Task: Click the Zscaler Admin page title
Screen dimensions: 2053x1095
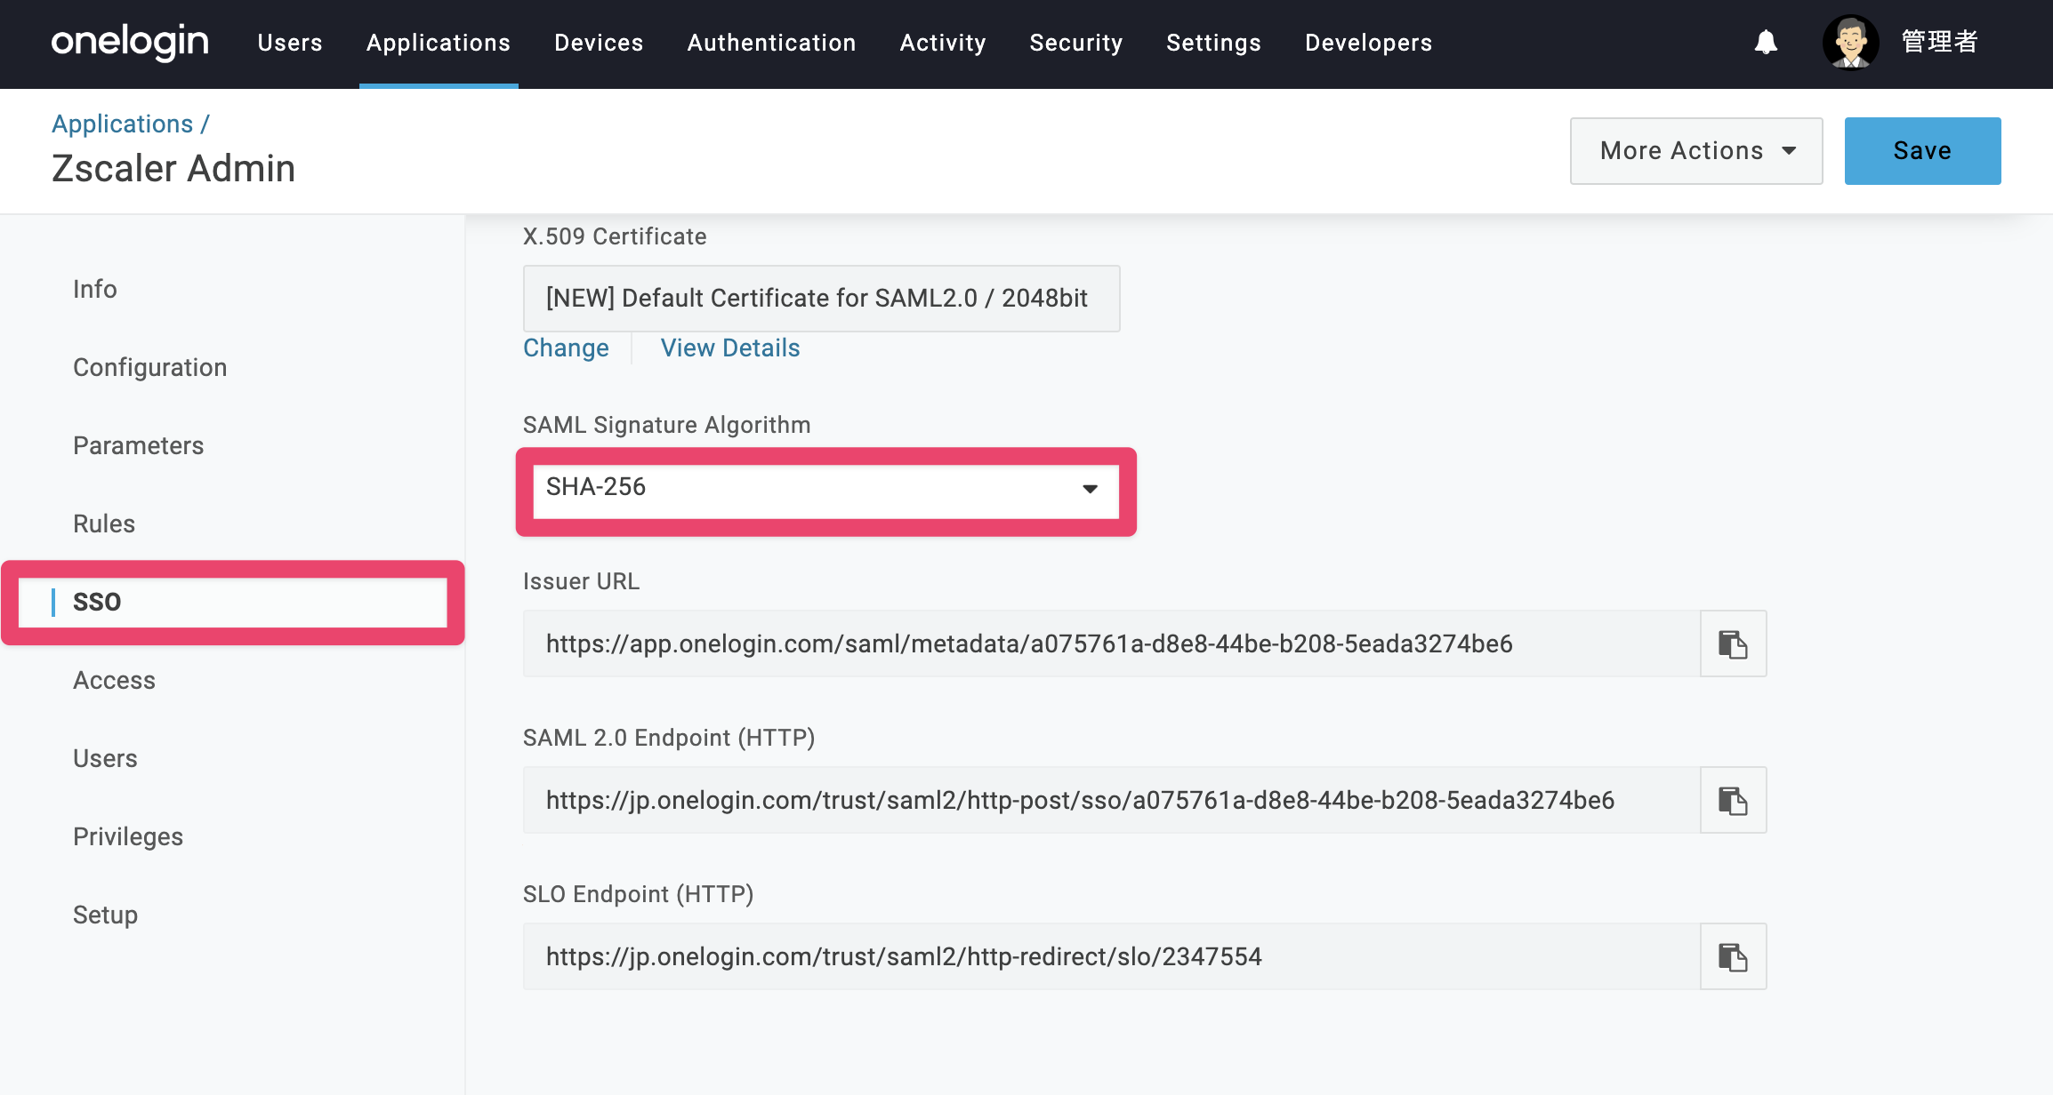Action: pos(173,169)
